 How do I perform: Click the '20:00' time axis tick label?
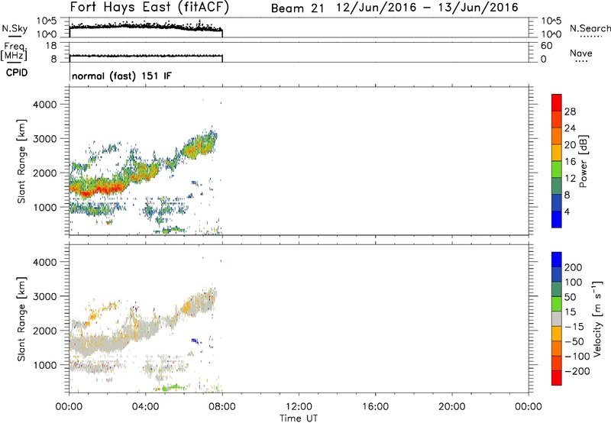click(x=451, y=407)
